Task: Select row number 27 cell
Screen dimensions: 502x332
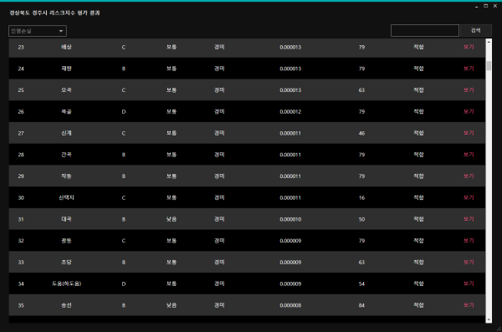Action: click(x=21, y=133)
